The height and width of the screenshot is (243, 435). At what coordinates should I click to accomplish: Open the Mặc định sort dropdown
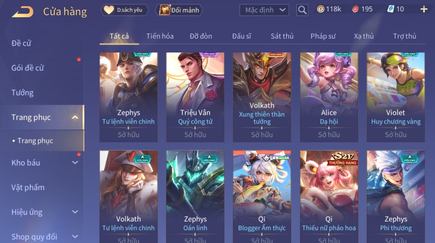264,10
